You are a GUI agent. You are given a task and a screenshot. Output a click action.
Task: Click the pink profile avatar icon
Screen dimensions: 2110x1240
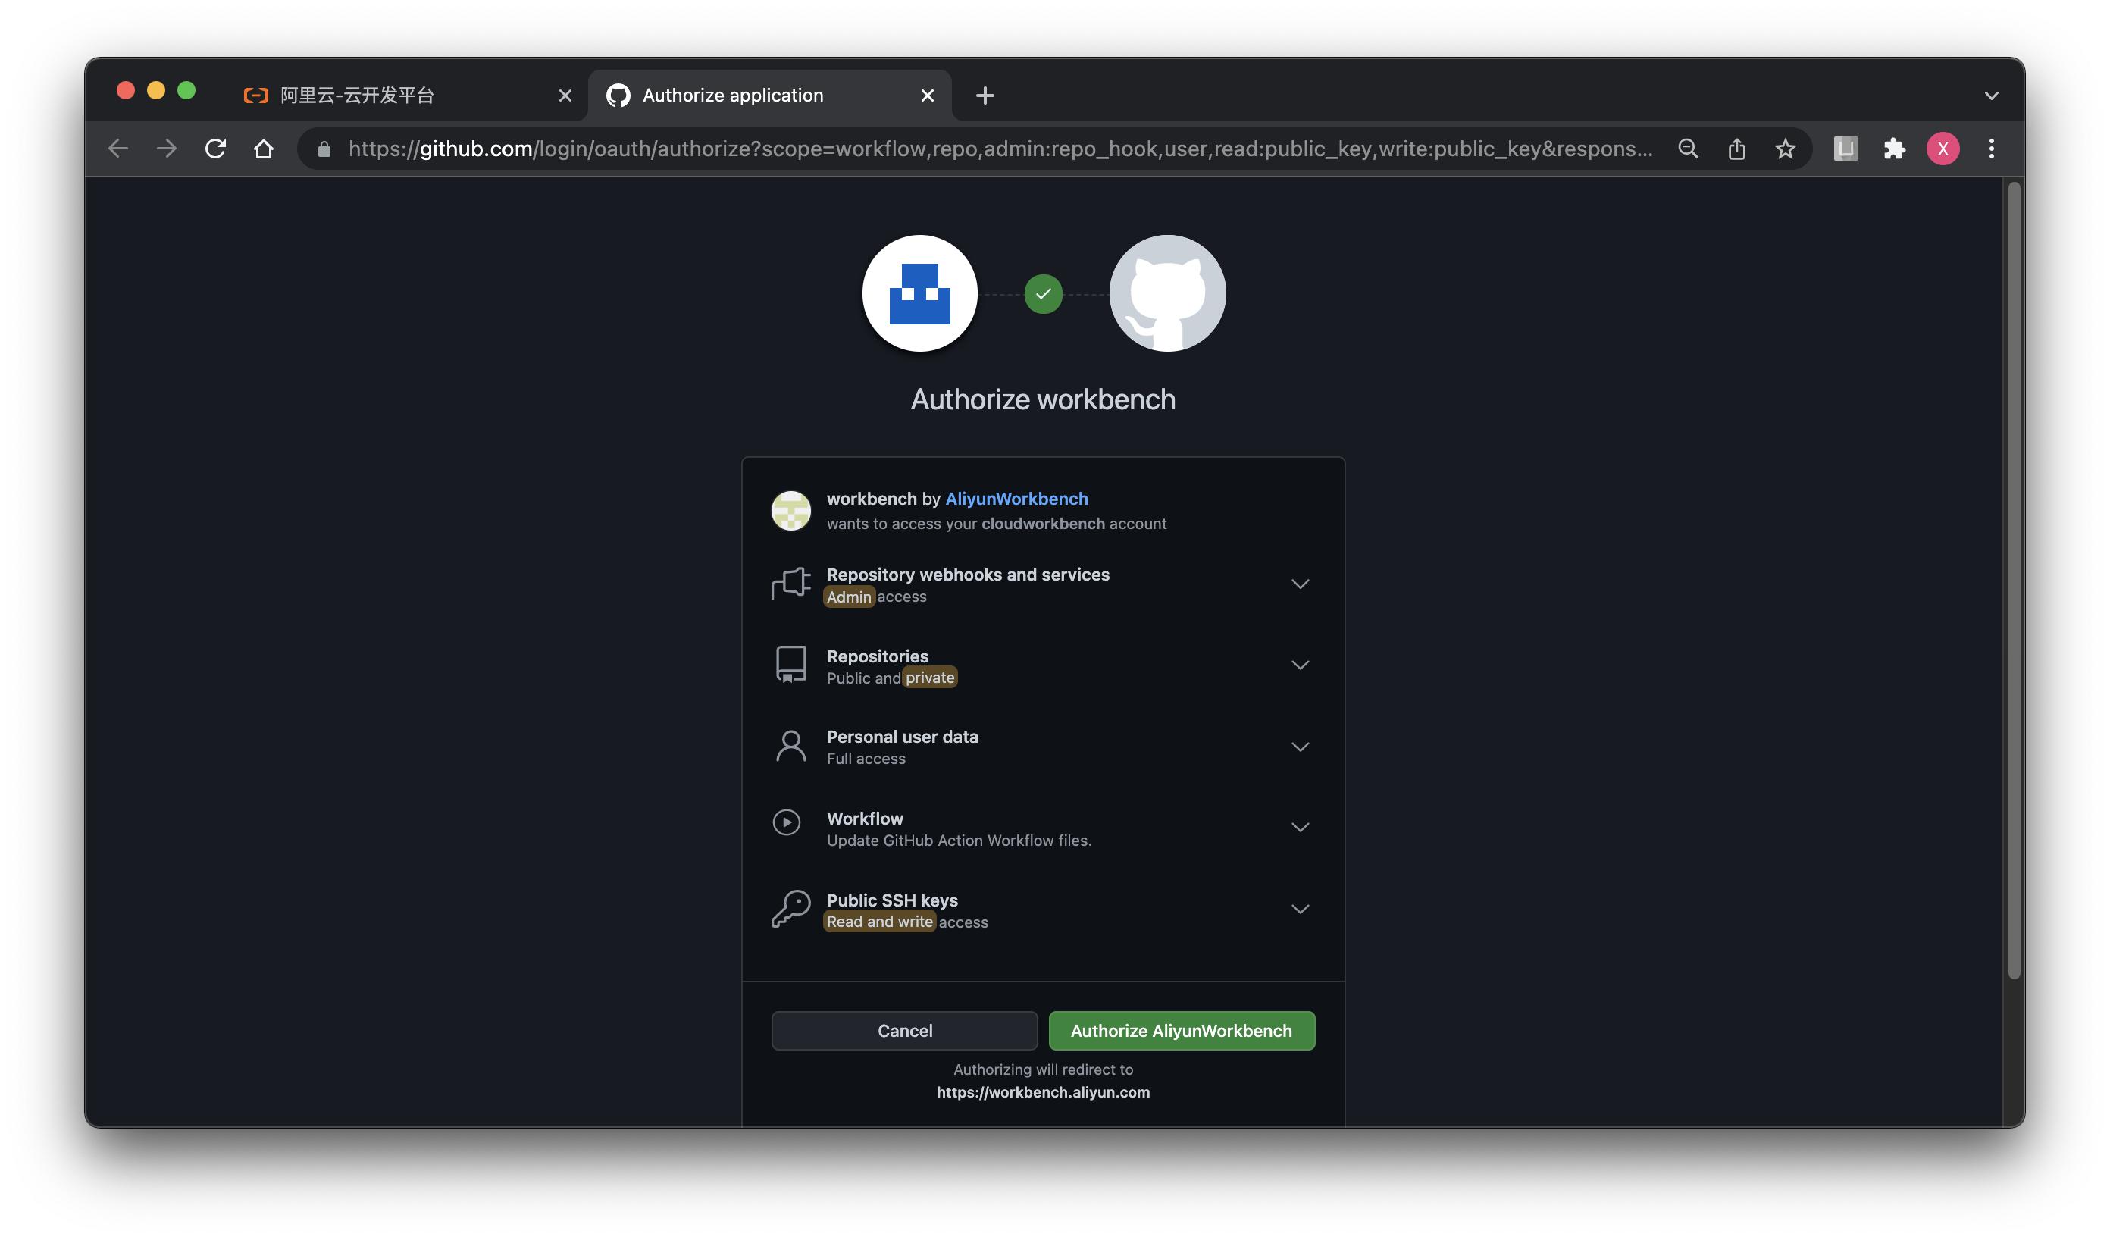1943,149
